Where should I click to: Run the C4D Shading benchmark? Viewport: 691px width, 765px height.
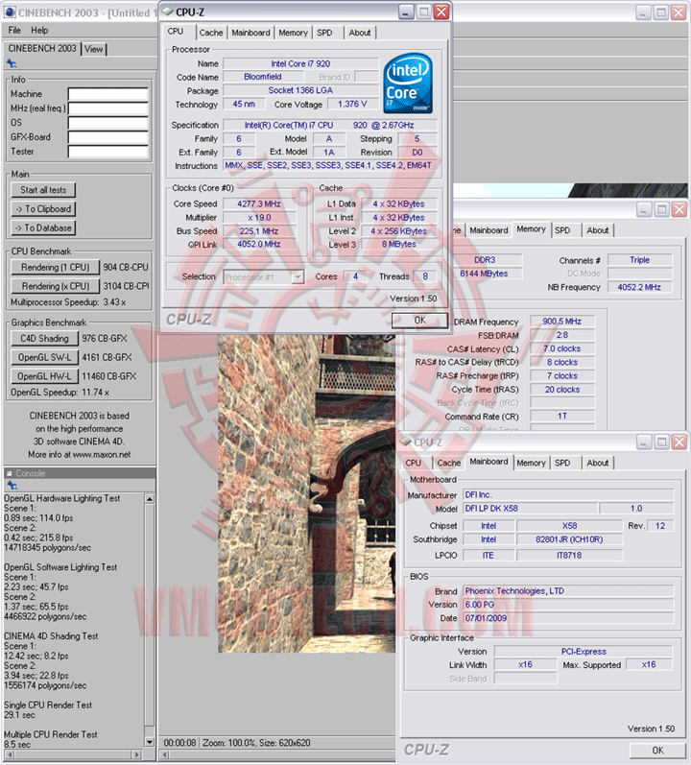pos(44,339)
